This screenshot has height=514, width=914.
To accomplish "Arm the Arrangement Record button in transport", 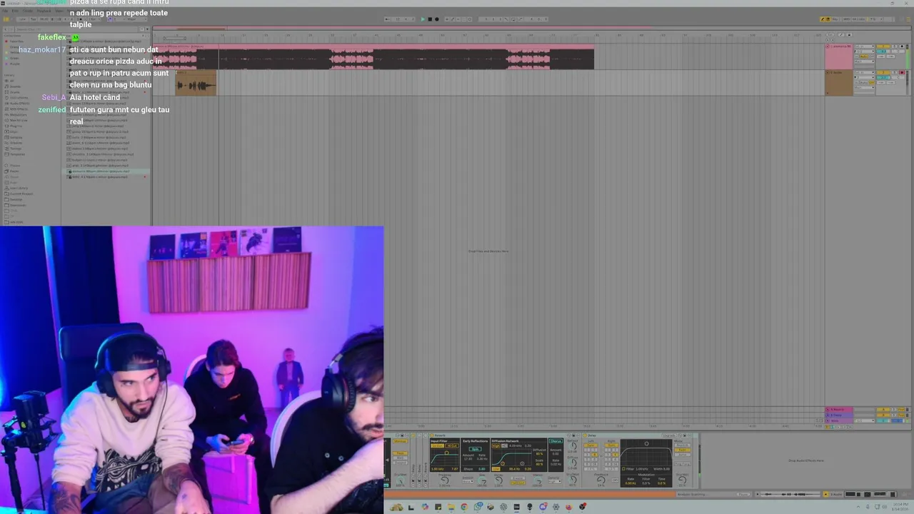I will (x=437, y=19).
